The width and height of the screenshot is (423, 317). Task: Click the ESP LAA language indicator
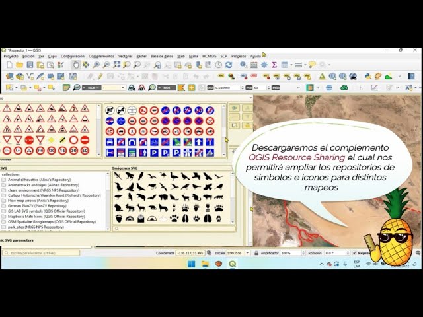pos(357,264)
